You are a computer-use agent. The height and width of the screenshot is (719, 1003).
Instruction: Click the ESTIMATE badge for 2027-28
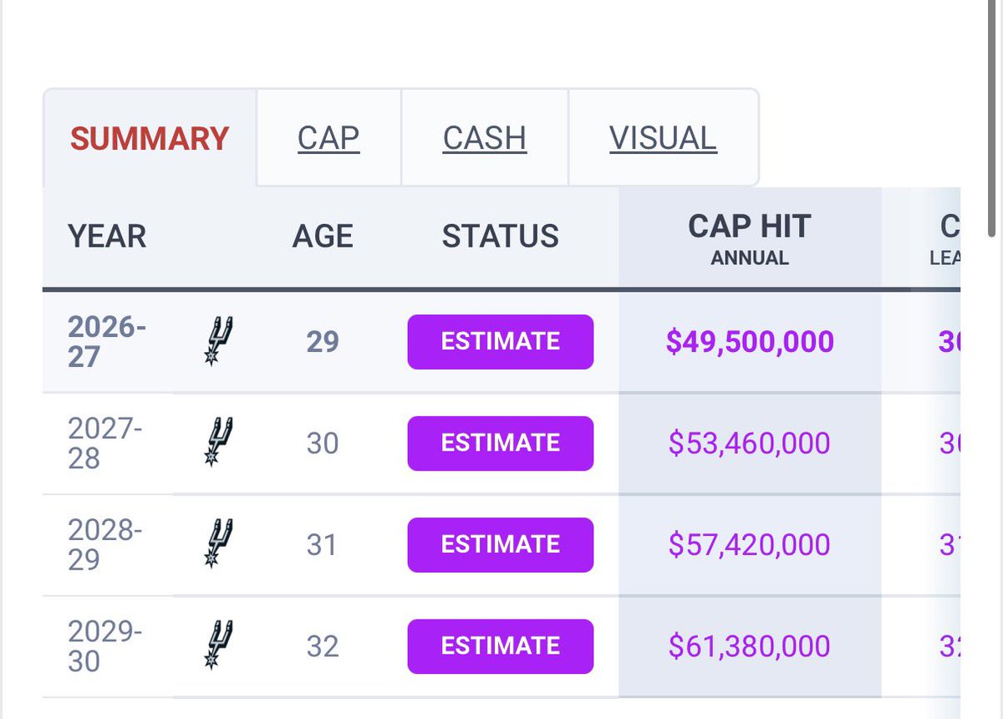pyautogui.click(x=501, y=443)
